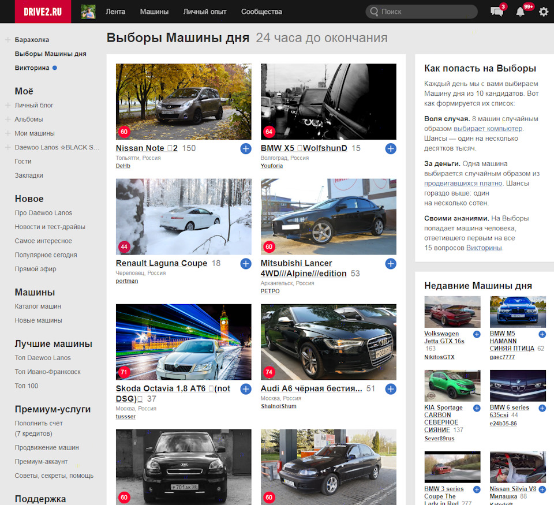This screenshot has height=505, width=554.
Task: Open the notifications bell icon
Action: coord(520,12)
